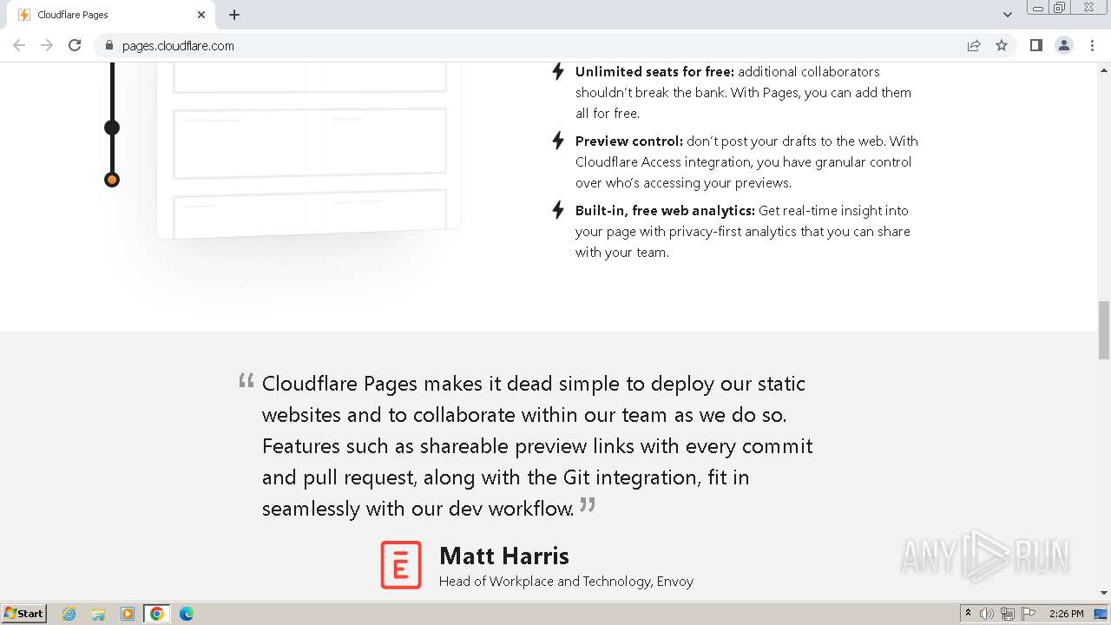Click the name 'Matt Harris'

(x=504, y=556)
